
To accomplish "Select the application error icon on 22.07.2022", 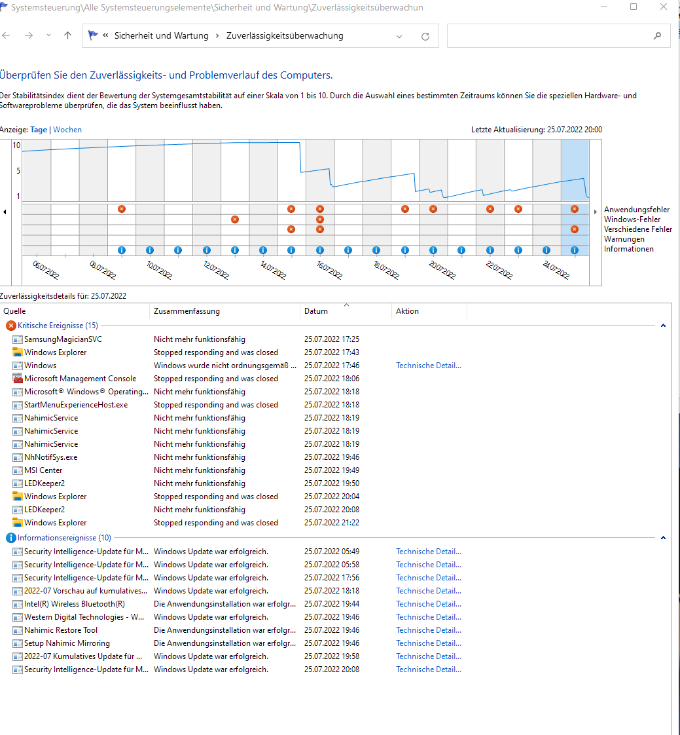I will [x=490, y=209].
